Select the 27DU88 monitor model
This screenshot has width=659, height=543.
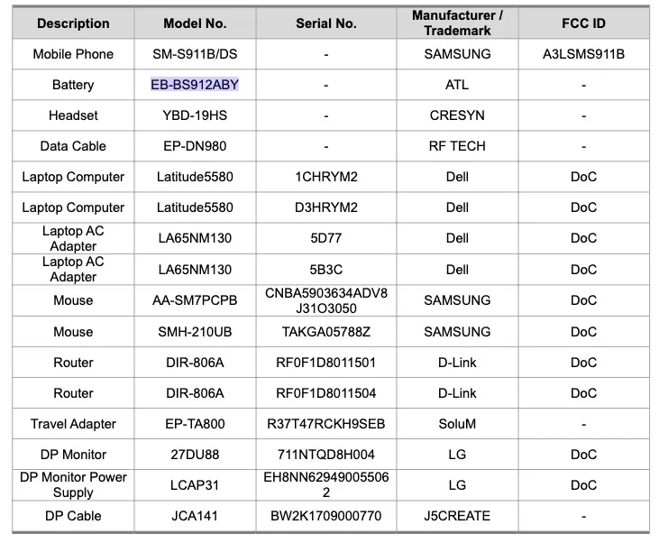pyautogui.click(x=195, y=455)
